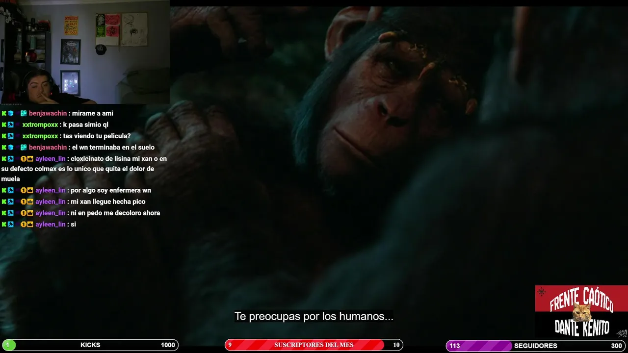Click the KICKS goal value "1000"
This screenshot has height=353, width=628.
[168, 345]
